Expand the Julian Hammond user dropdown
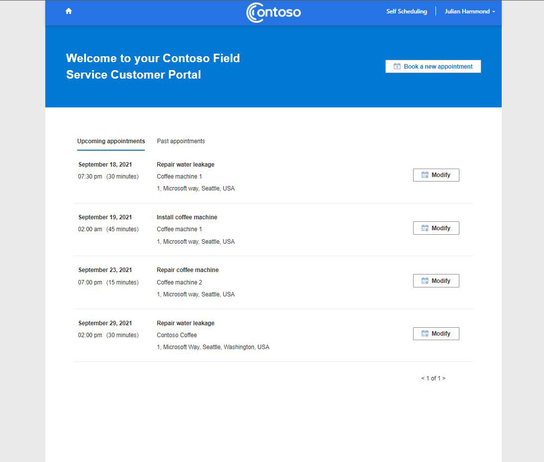This screenshot has width=544, height=462. click(x=470, y=11)
